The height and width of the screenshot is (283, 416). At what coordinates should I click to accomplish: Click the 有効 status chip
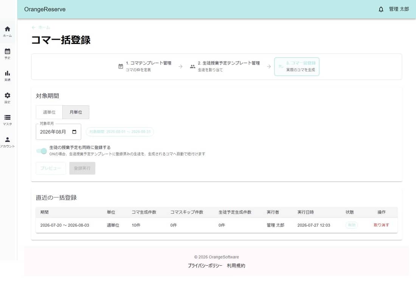pyautogui.click(x=352, y=225)
